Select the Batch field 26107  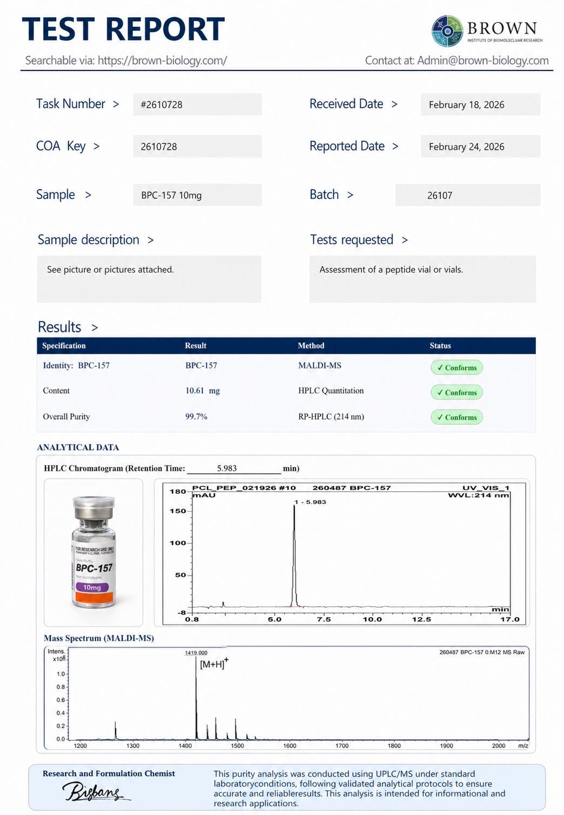click(x=467, y=195)
